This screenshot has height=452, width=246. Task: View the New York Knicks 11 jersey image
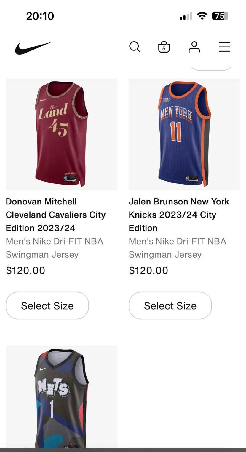184,134
